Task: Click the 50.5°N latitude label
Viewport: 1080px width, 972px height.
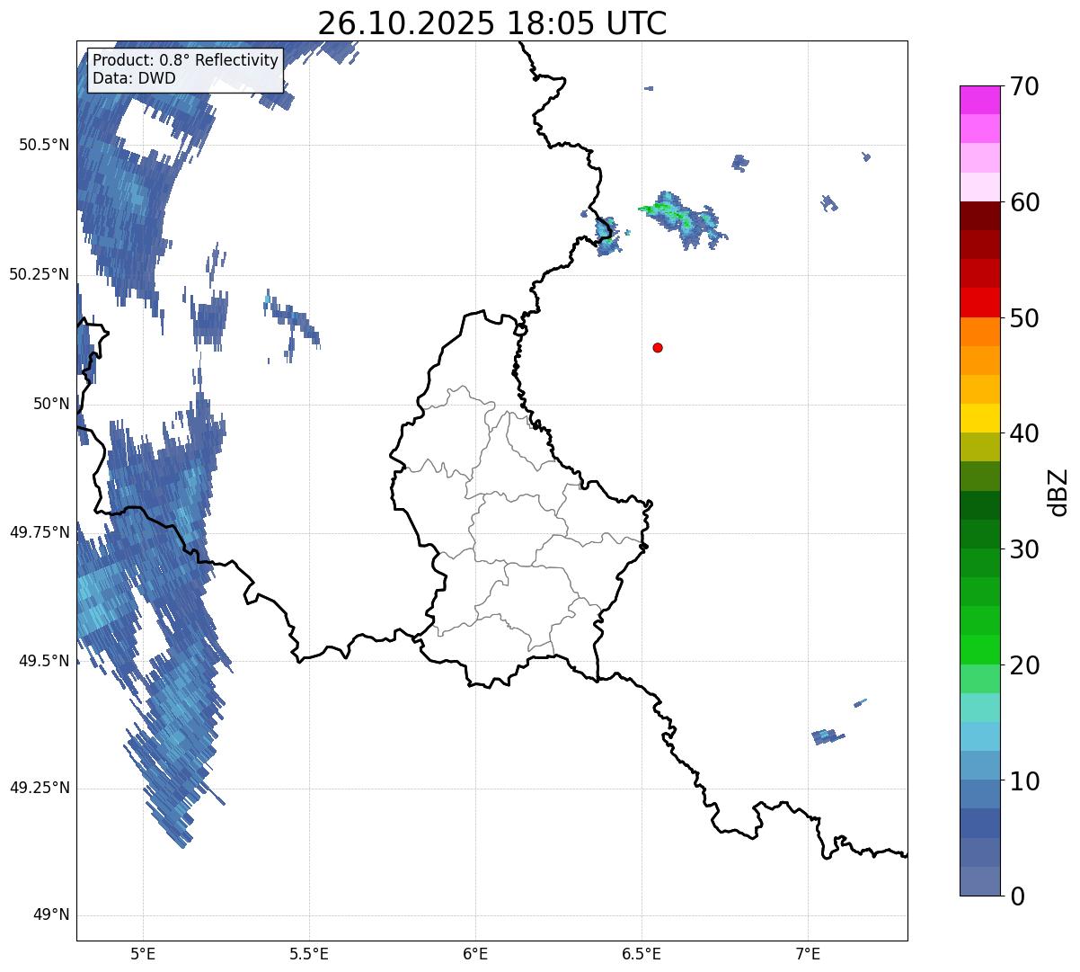Action: point(44,145)
